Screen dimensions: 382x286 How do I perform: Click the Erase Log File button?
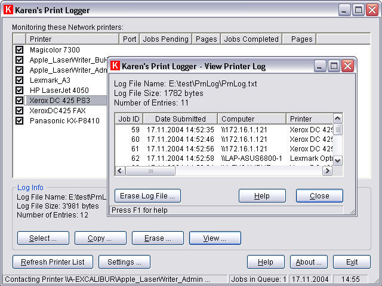[147, 196]
